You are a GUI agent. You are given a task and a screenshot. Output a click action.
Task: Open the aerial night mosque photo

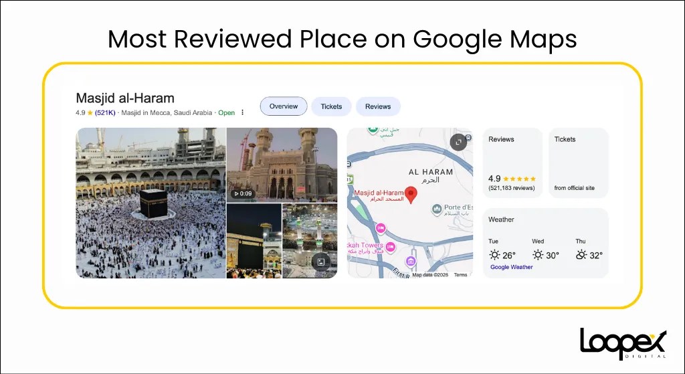[x=310, y=241]
